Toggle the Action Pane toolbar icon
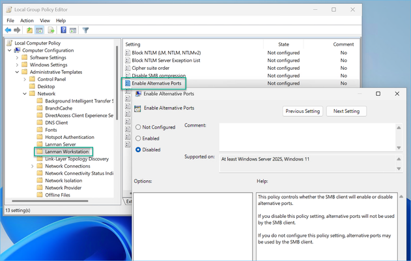 pos(73,30)
